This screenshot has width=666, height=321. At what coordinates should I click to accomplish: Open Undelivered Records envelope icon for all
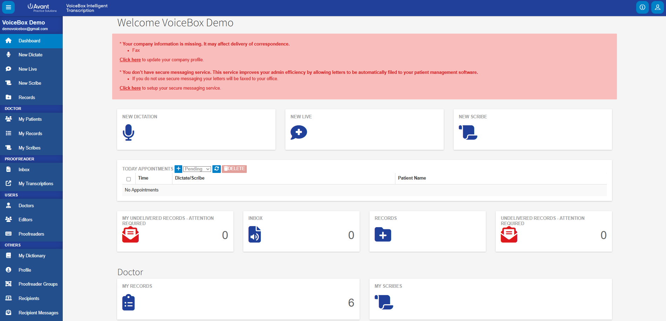click(509, 235)
